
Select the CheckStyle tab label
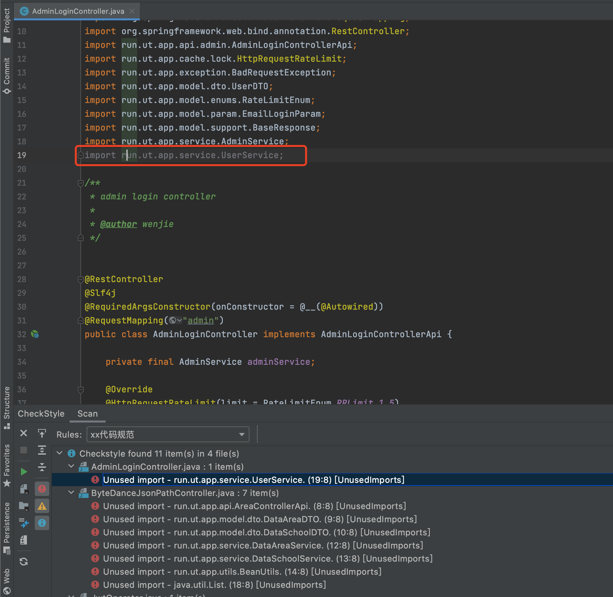coord(41,414)
